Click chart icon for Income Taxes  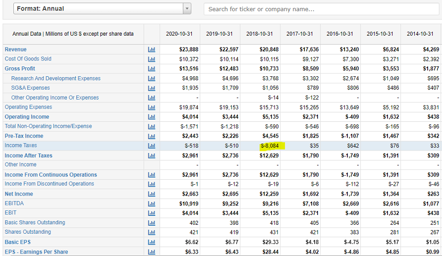point(152,146)
